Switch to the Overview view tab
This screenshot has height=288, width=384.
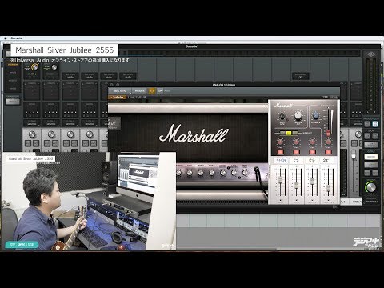13,65
